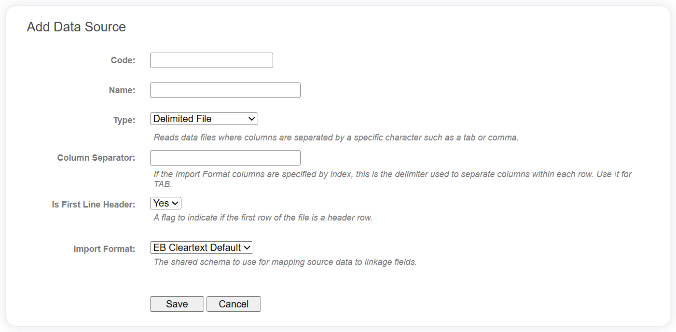Click the Is First Line Header label
The image size is (676, 332).
point(93,204)
